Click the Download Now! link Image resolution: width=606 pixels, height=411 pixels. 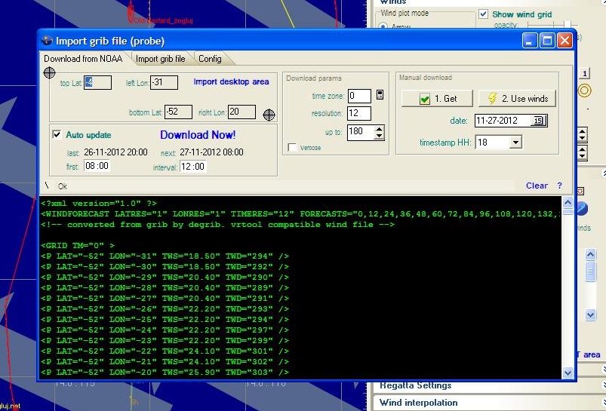click(198, 135)
